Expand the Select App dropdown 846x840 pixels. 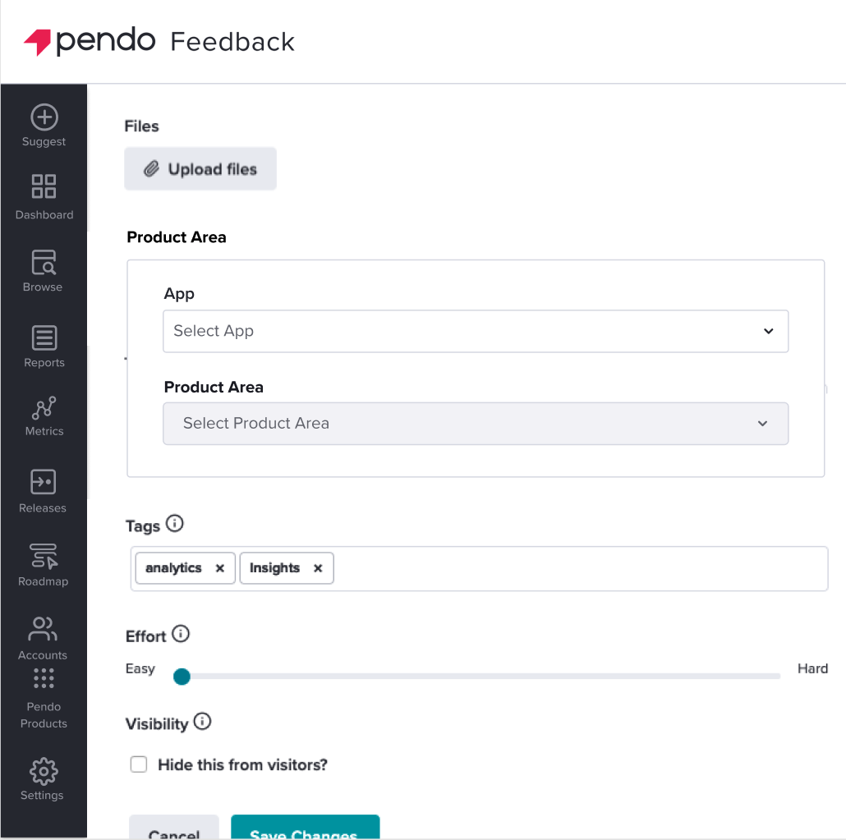point(476,331)
